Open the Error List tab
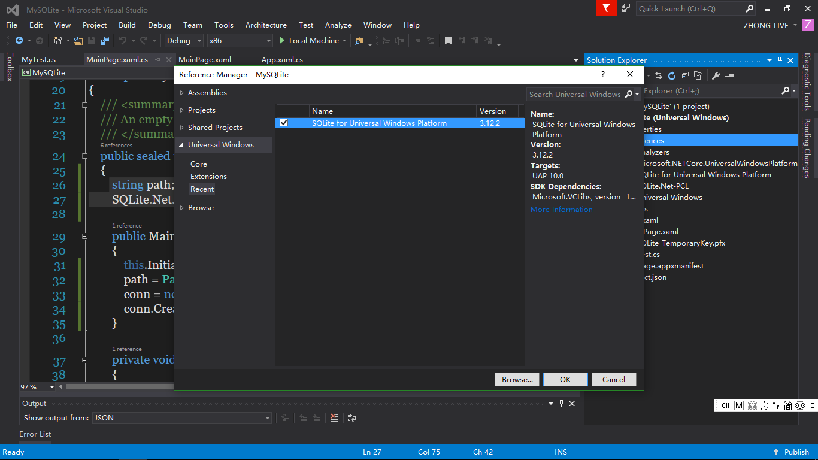The height and width of the screenshot is (460, 818). pos(35,434)
